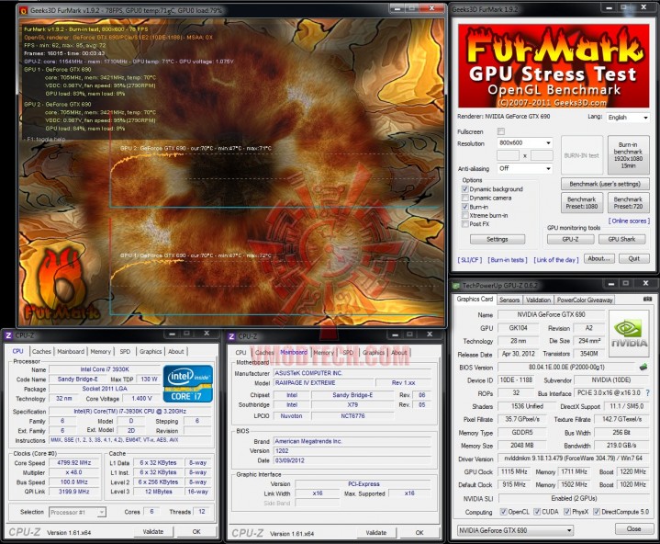The width and height of the screenshot is (660, 544).
Task: Switch to CPU tab in right CPU-Z window
Action: tap(241, 353)
